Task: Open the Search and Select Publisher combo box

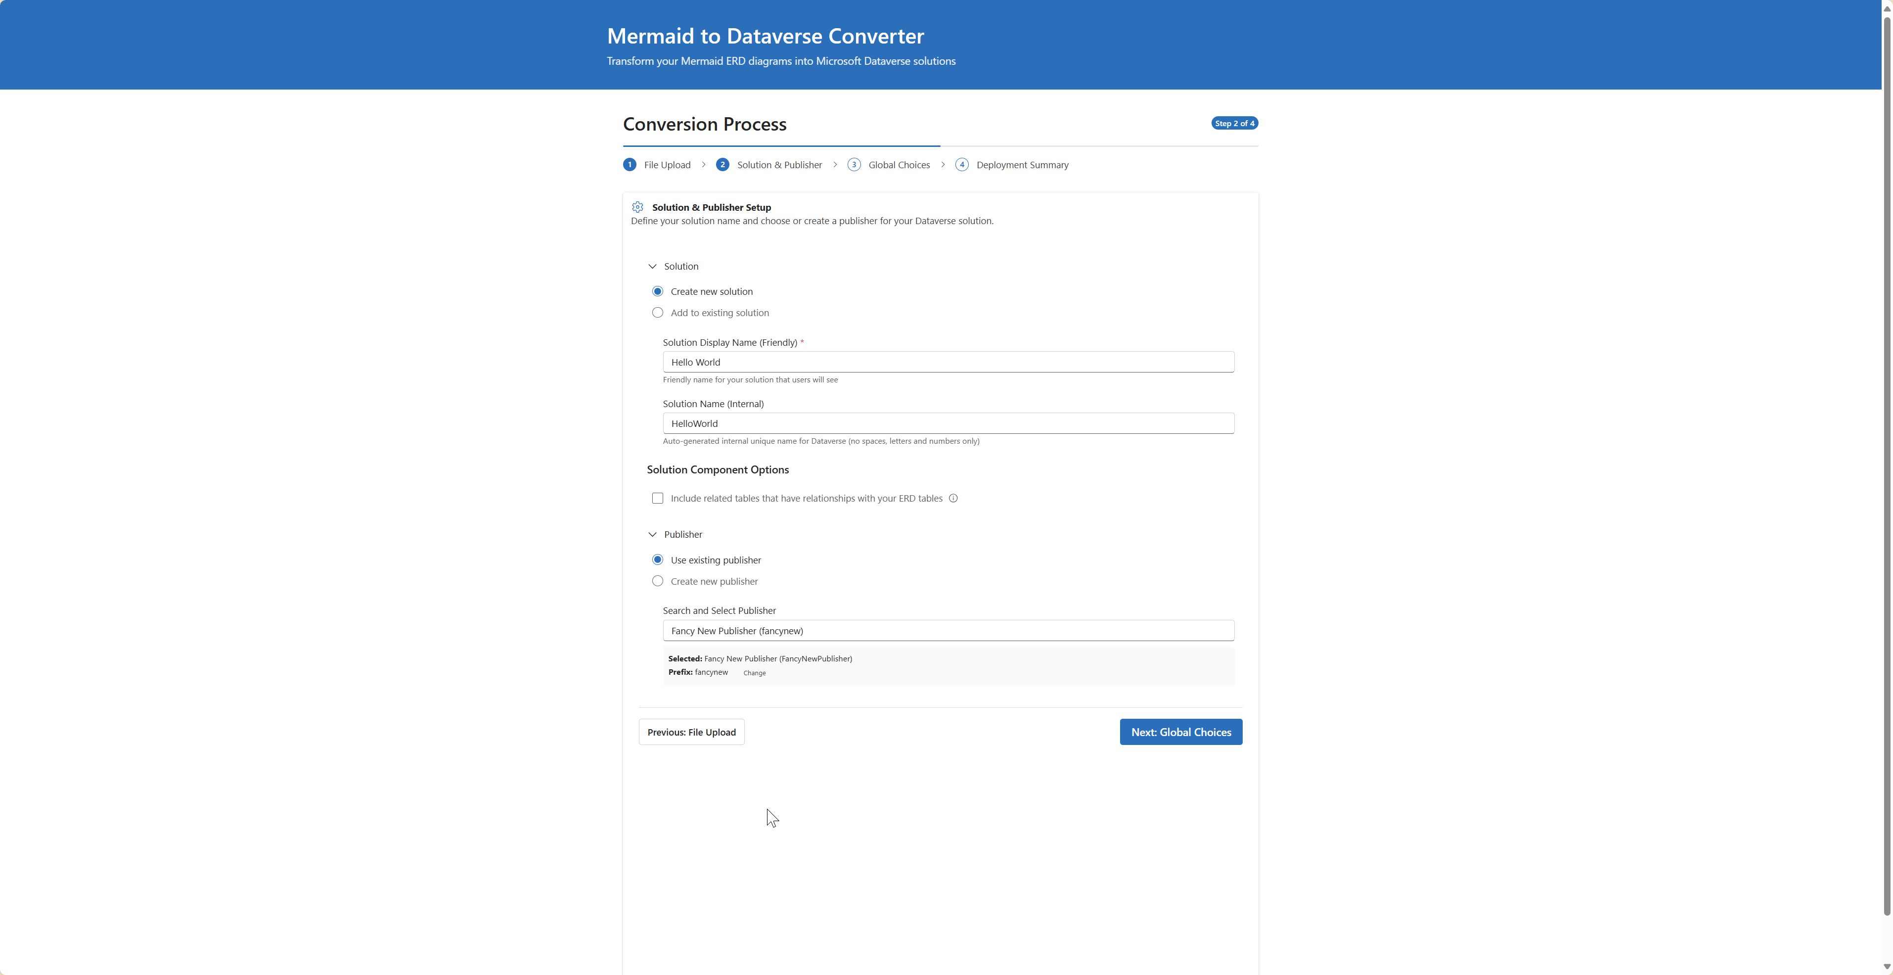Action: tap(948, 631)
